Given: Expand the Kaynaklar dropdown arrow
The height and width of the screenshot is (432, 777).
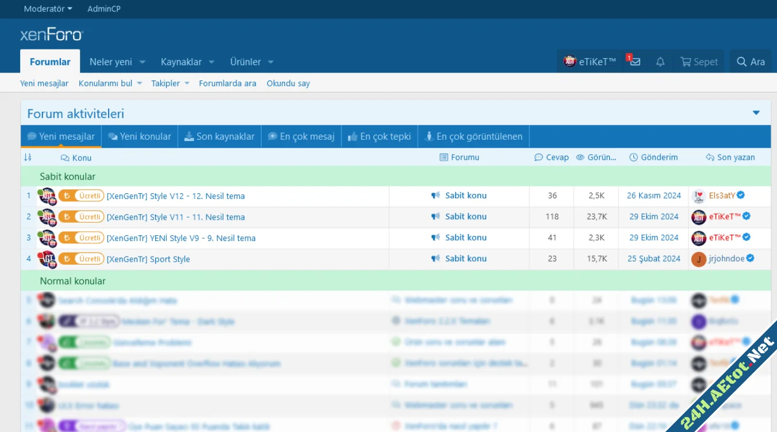Looking at the screenshot, I should [x=211, y=62].
